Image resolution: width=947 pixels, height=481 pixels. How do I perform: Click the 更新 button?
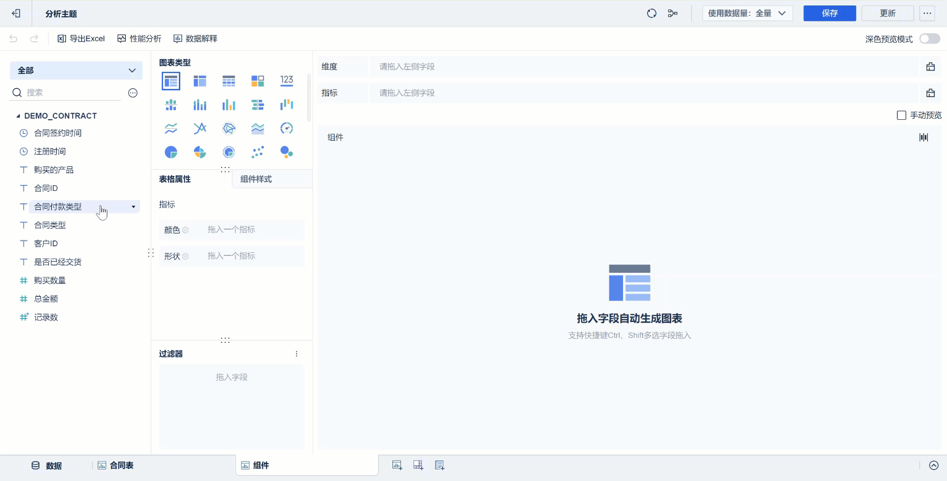(887, 13)
